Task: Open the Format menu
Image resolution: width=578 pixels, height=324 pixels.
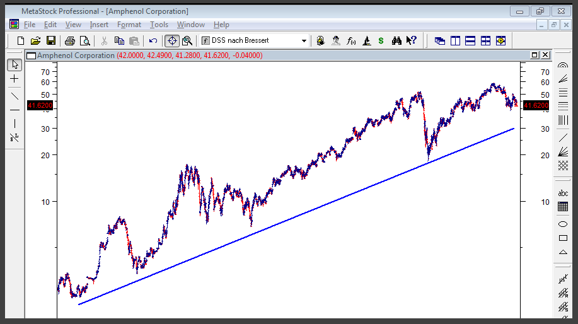Action: (x=129, y=25)
